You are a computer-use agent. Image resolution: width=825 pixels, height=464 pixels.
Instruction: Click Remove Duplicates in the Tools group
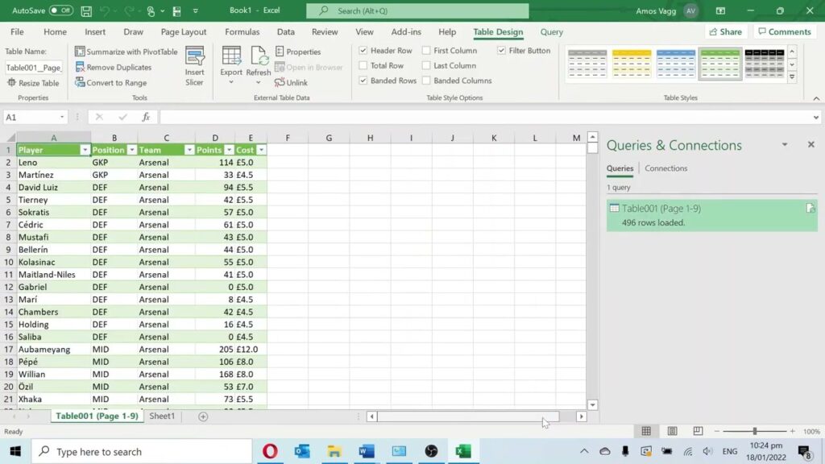click(x=113, y=68)
